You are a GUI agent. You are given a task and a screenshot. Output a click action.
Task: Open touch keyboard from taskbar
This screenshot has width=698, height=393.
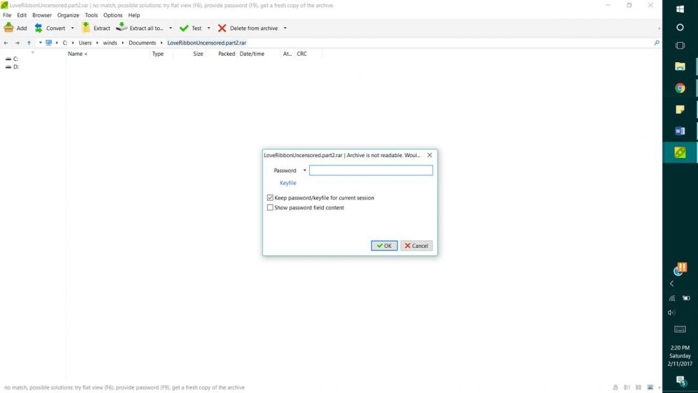click(x=680, y=329)
